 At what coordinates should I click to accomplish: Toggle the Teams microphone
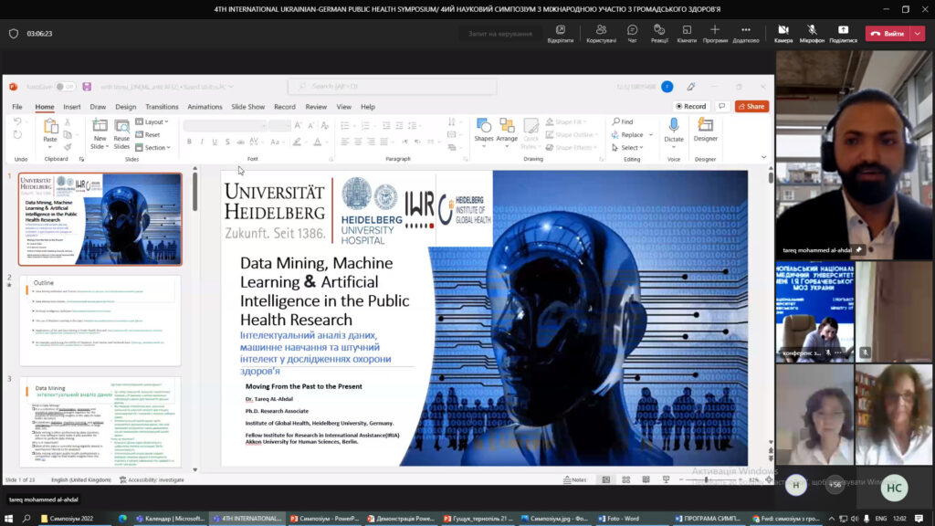point(812,33)
